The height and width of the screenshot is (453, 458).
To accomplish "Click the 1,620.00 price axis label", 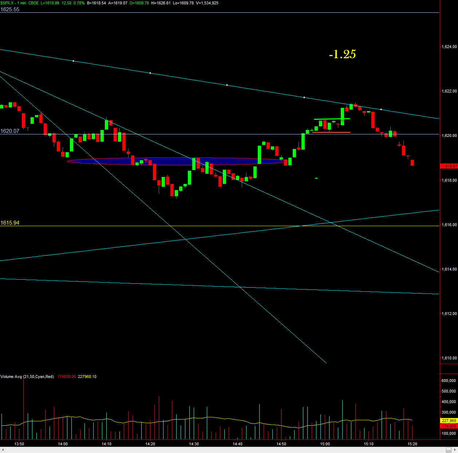I will [449, 135].
